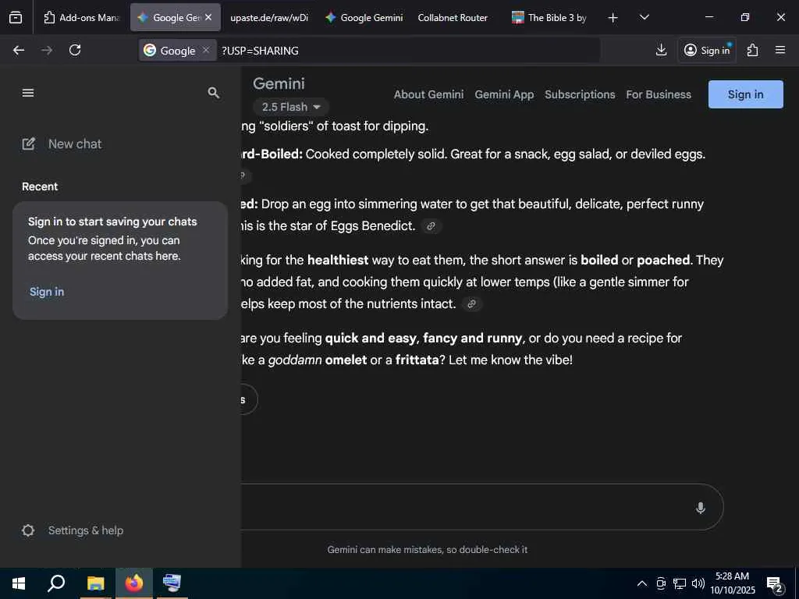Open the volume control tray icon
Image resolution: width=799 pixels, height=599 pixels.
[x=698, y=583]
